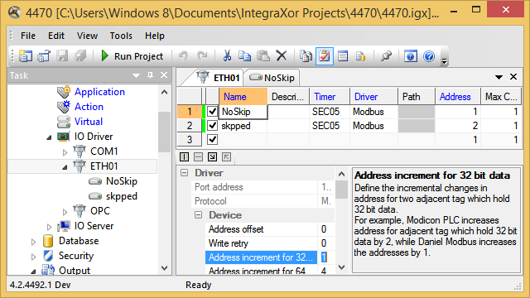Click the Write retry value field

click(x=325, y=243)
